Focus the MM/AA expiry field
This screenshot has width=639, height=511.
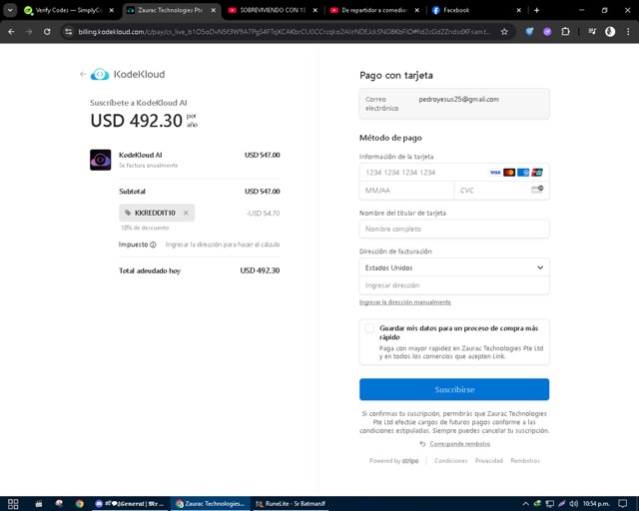pyautogui.click(x=406, y=191)
